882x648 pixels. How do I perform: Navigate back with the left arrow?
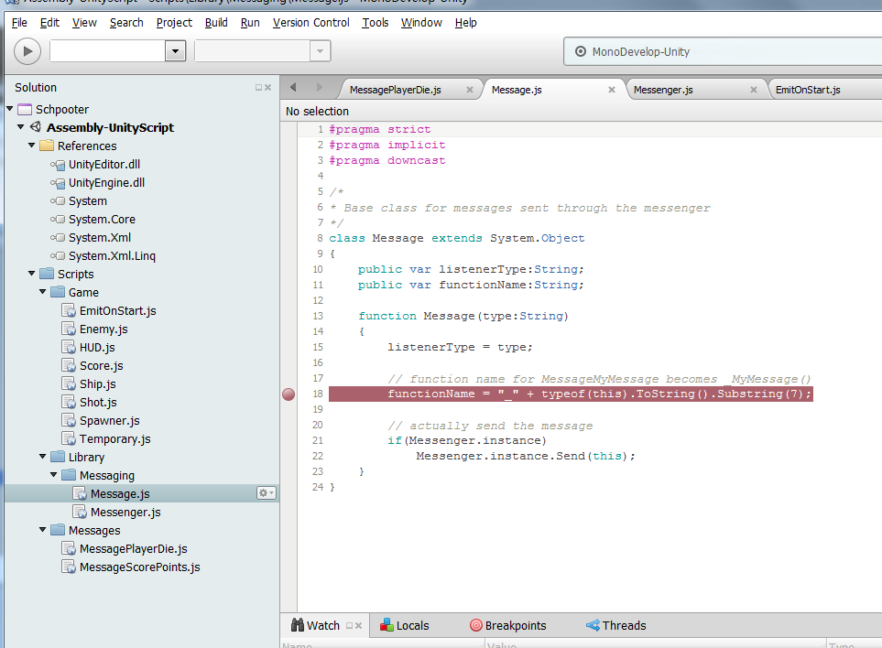coord(293,87)
